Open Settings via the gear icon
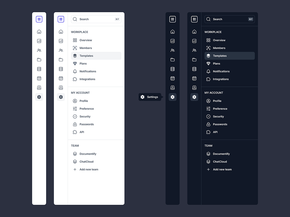 pyautogui.click(x=39, y=97)
